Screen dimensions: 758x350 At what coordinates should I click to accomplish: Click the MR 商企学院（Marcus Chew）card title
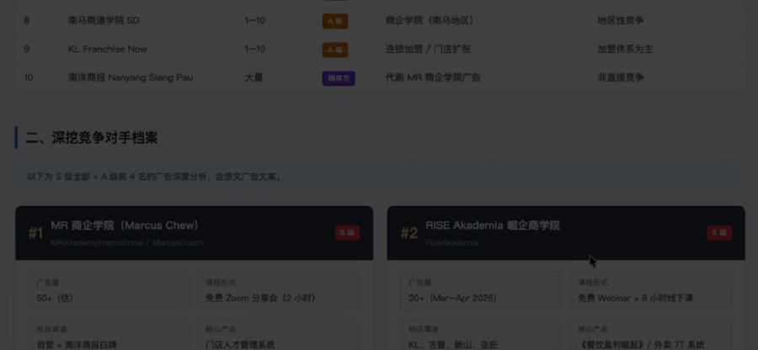tap(125, 225)
